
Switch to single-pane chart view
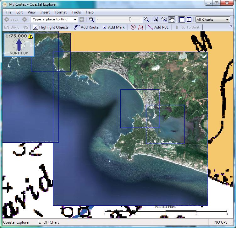click(x=182, y=19)
